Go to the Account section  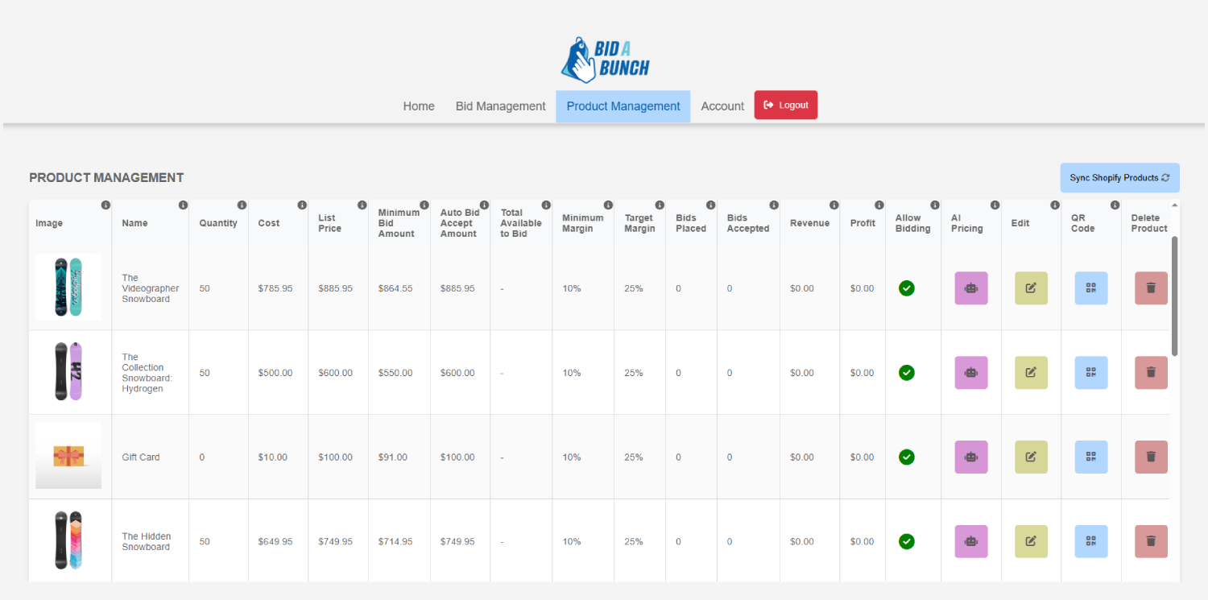(722, 106)
